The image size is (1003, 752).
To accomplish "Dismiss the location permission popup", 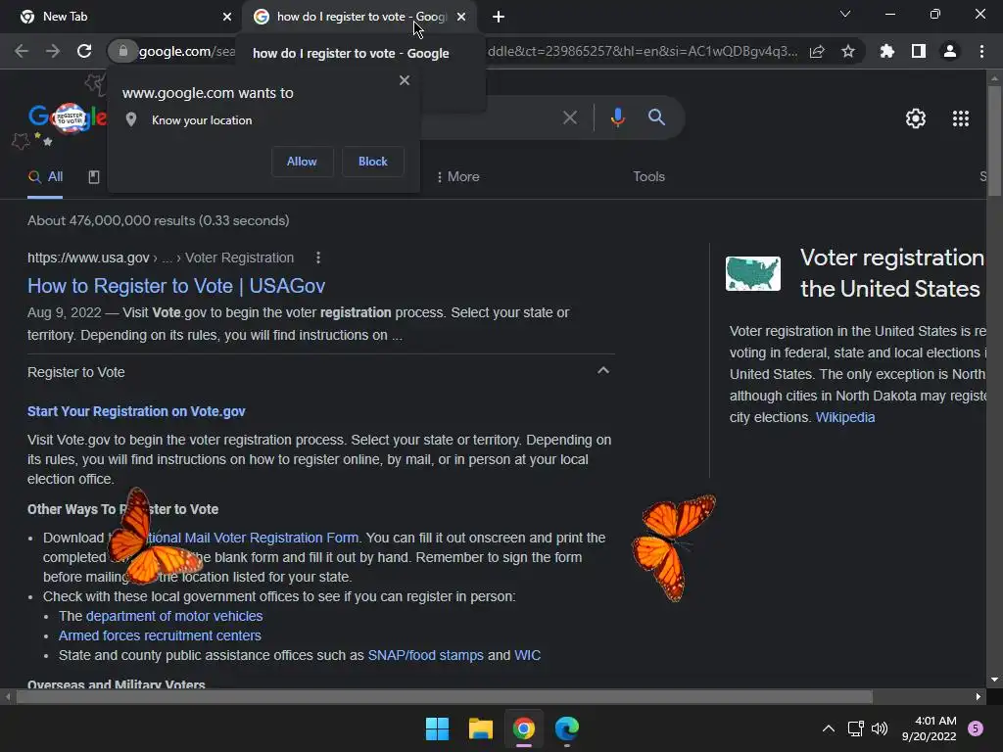I will [405, 80].
